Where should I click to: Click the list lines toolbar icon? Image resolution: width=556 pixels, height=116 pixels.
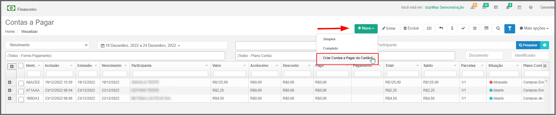(475, 29)
